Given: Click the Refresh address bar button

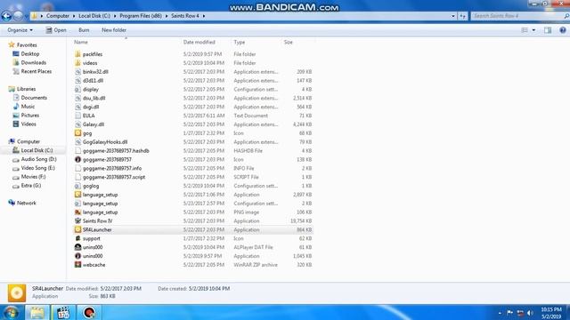Looking at the screenshot, I should tap(462, 16).
